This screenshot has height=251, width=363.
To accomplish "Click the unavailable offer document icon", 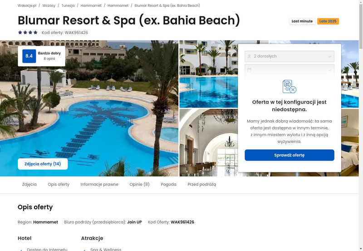I will coord(289,86).
